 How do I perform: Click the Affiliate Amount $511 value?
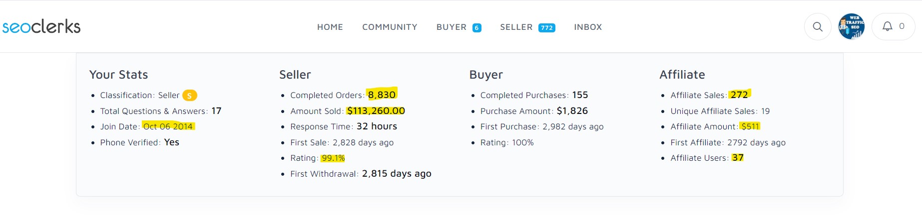pyautogui.click(x=750, y=126)
